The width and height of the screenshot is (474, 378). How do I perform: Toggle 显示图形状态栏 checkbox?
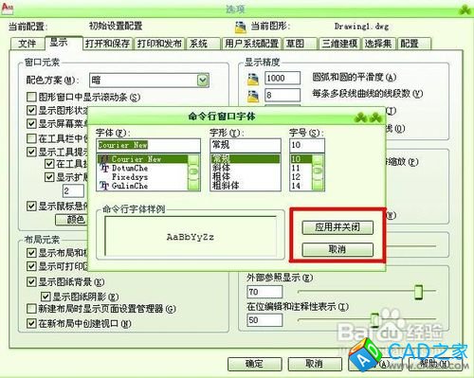(x=31, y=110)
